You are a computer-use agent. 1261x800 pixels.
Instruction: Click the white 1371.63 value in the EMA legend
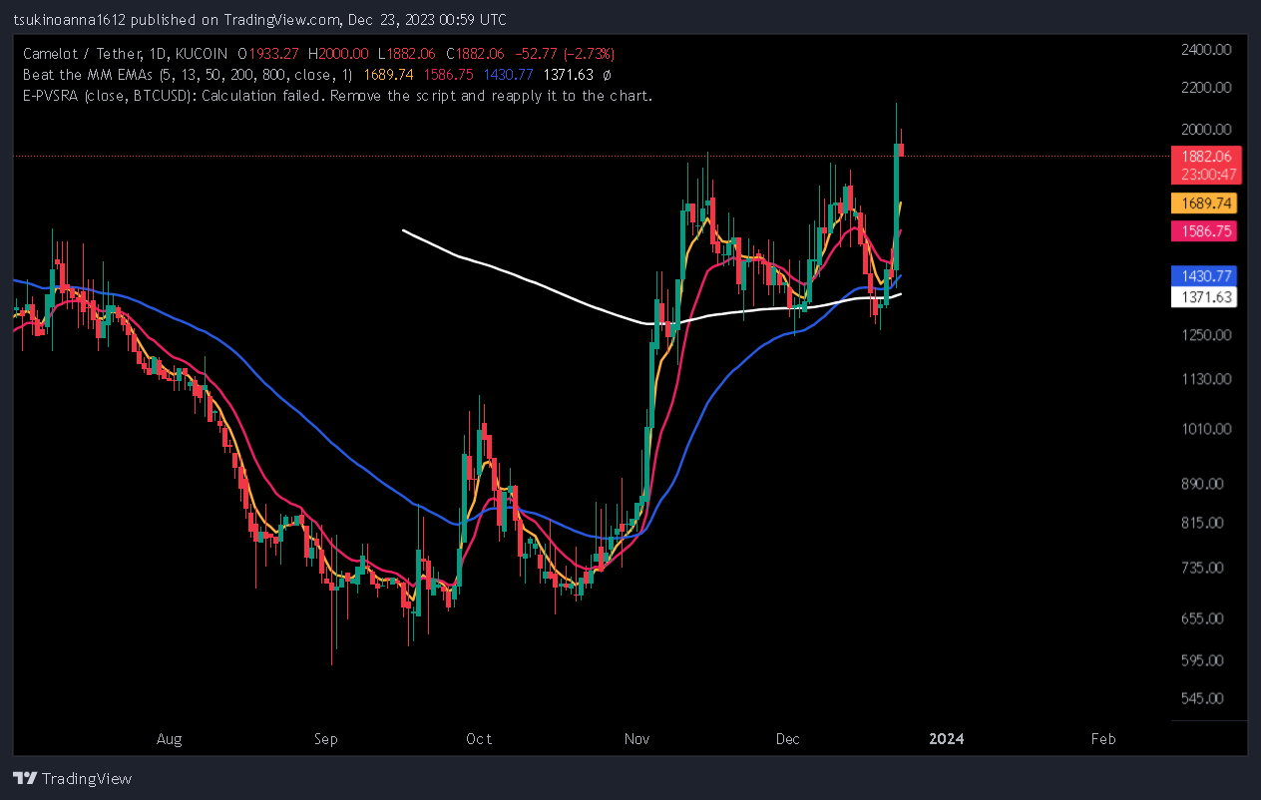pos(567,75)
